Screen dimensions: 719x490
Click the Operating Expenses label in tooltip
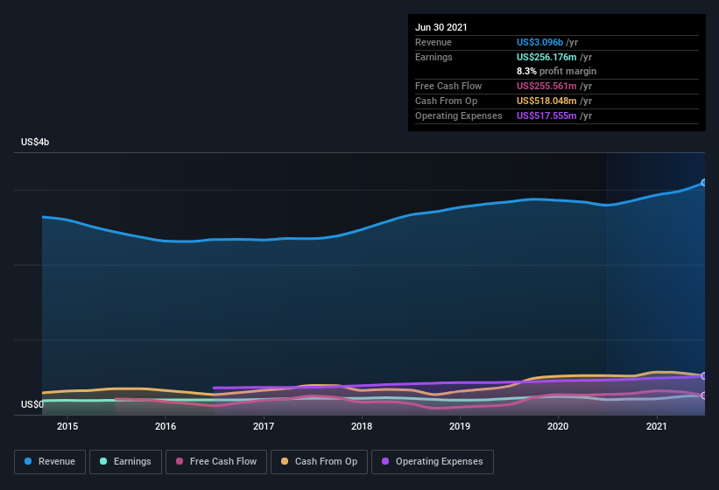tap(459, 115)
